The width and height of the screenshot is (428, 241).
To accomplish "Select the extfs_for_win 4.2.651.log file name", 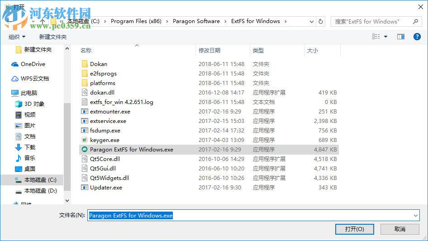I will pyautogui.click(x=121, y=102).
